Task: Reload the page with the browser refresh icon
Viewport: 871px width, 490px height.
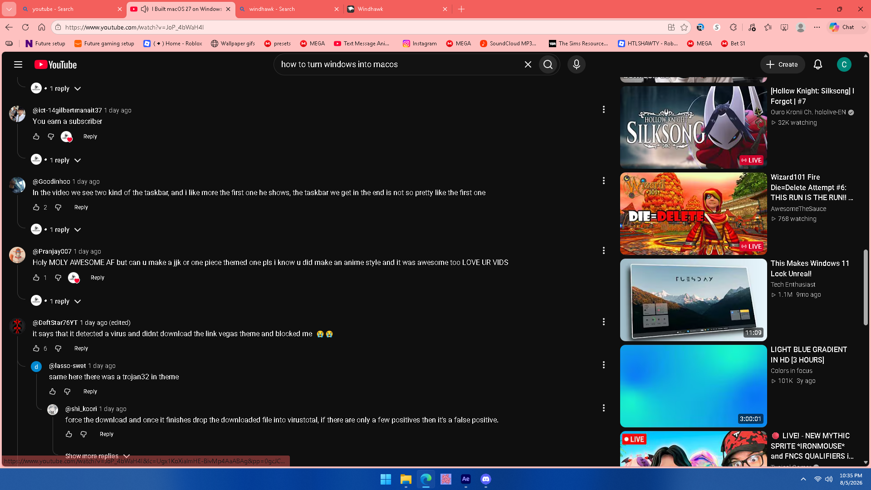Action: click(x=25, y=27)
